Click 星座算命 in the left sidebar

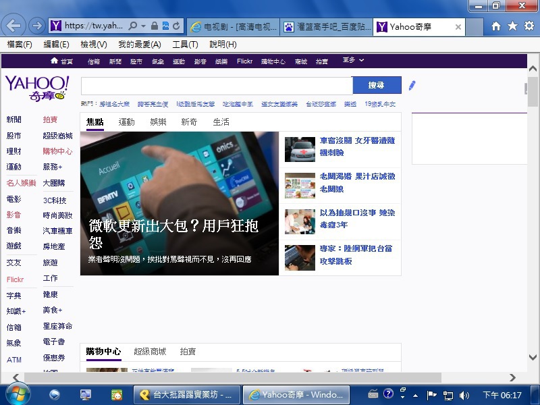click(57, 326)
